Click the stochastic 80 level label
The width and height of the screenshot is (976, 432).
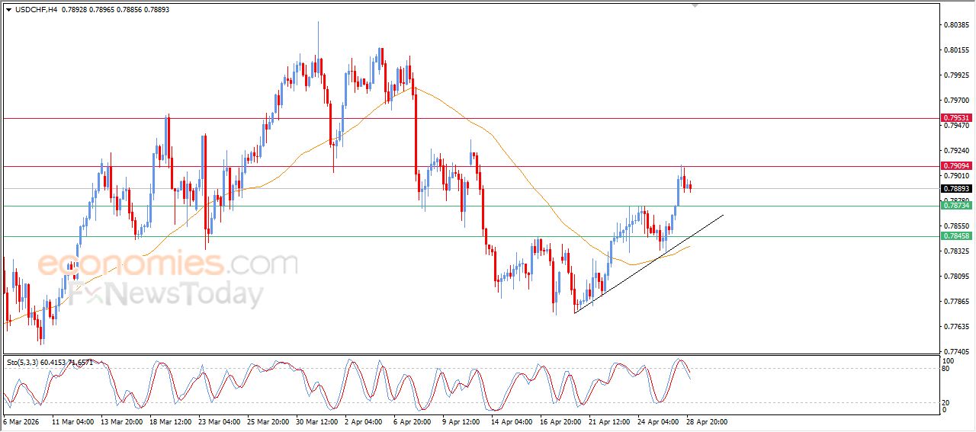tap(947, 370)
